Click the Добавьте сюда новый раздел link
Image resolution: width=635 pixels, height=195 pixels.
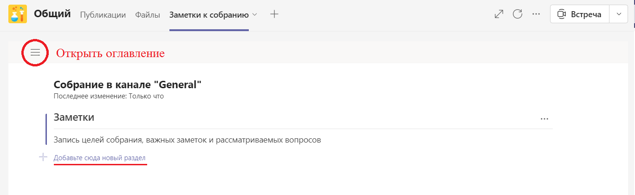click(100, 158)
